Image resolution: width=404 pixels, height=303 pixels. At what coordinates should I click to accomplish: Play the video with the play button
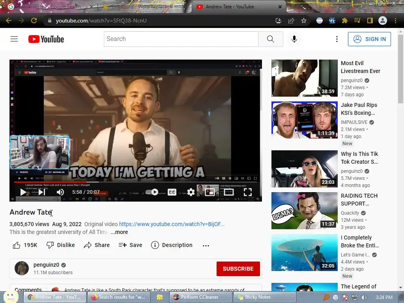pos(23,192)
